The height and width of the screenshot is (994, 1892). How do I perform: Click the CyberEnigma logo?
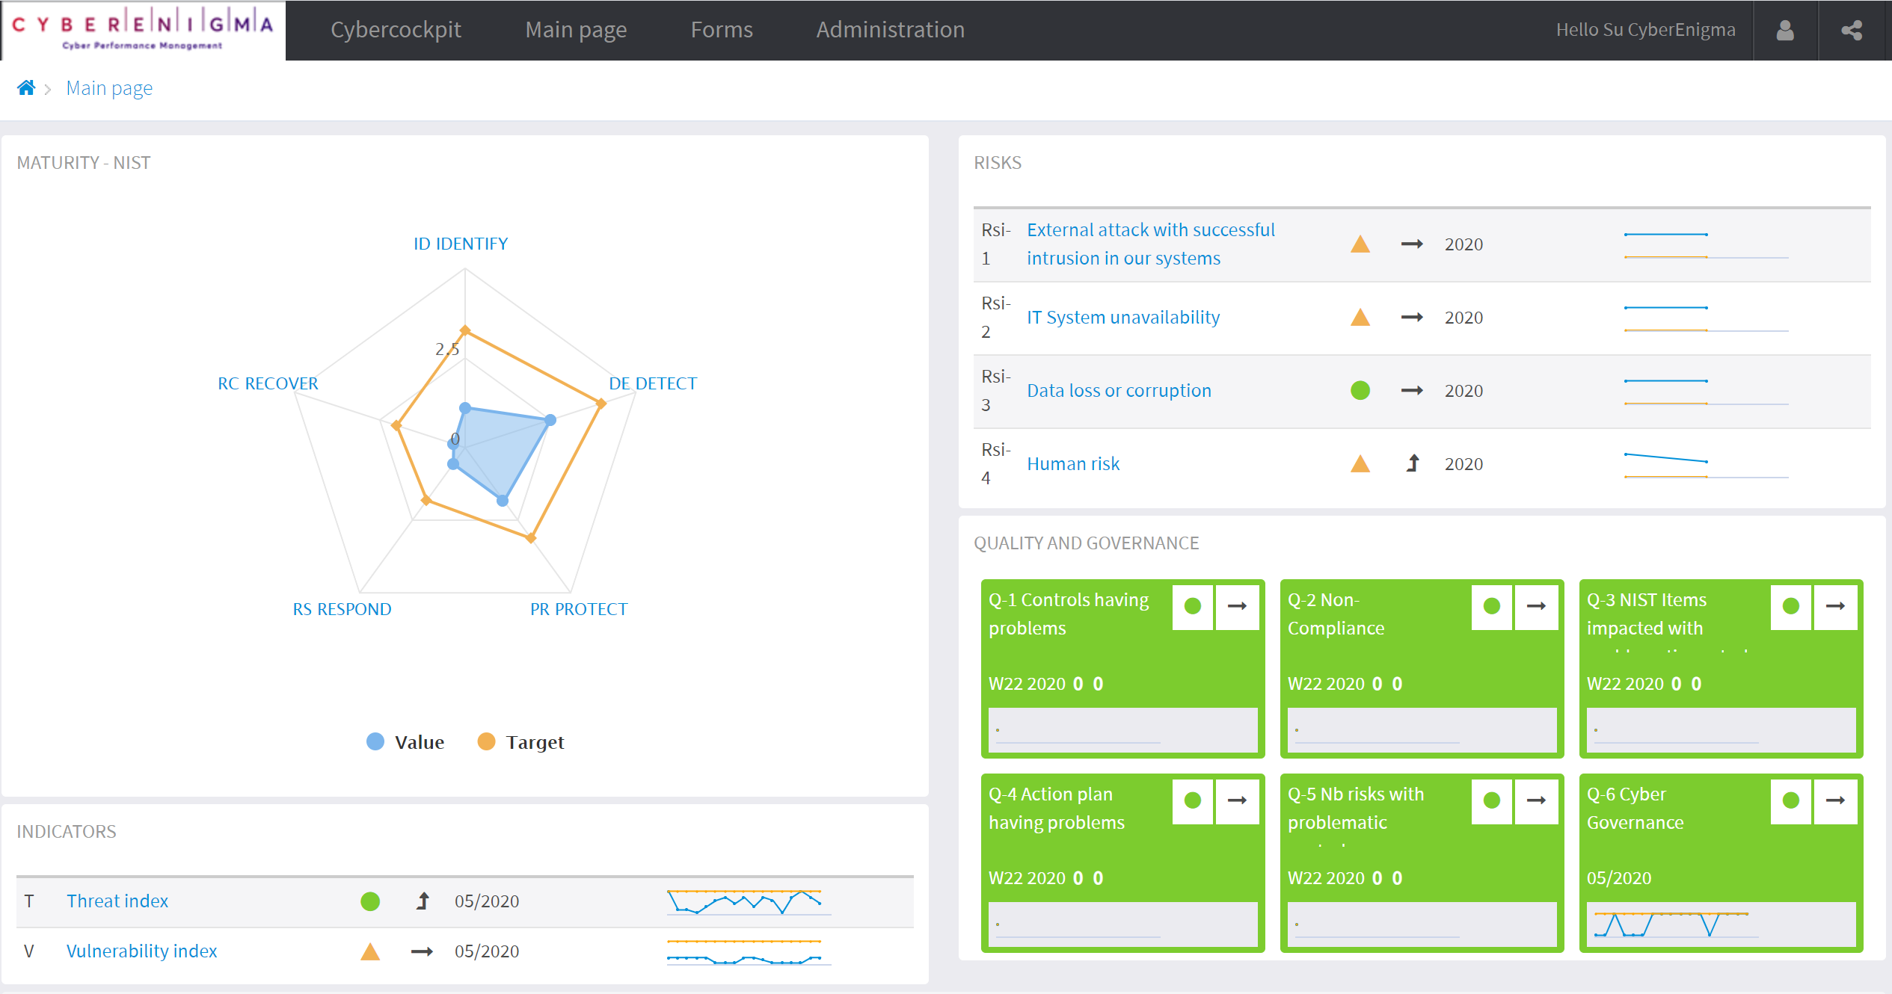click(143, 31)
